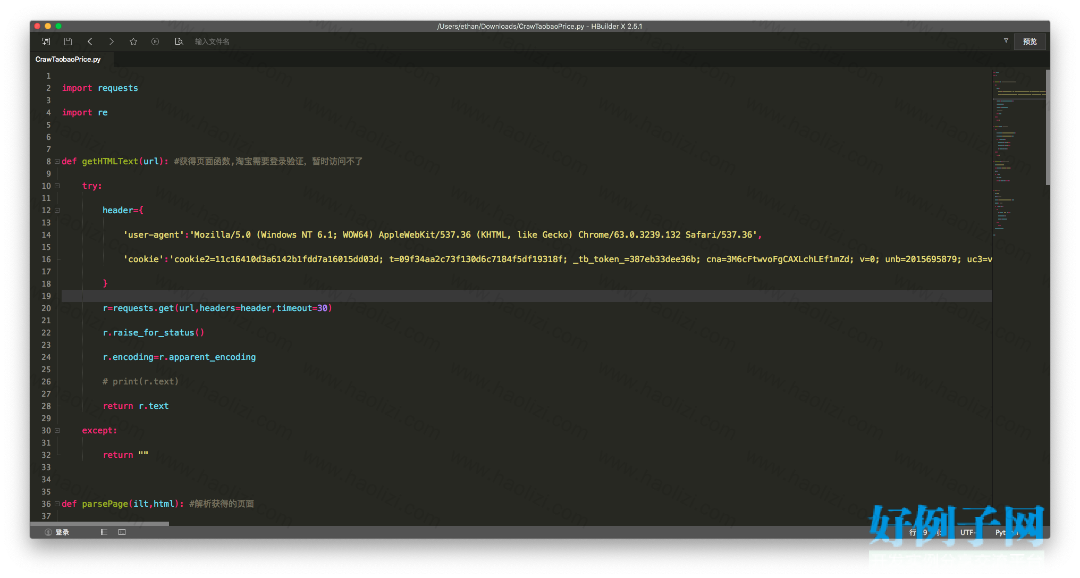Screen dimensions: 1080x578
Task: Click 'return r.text' on line 28
Action: point(136,406)
